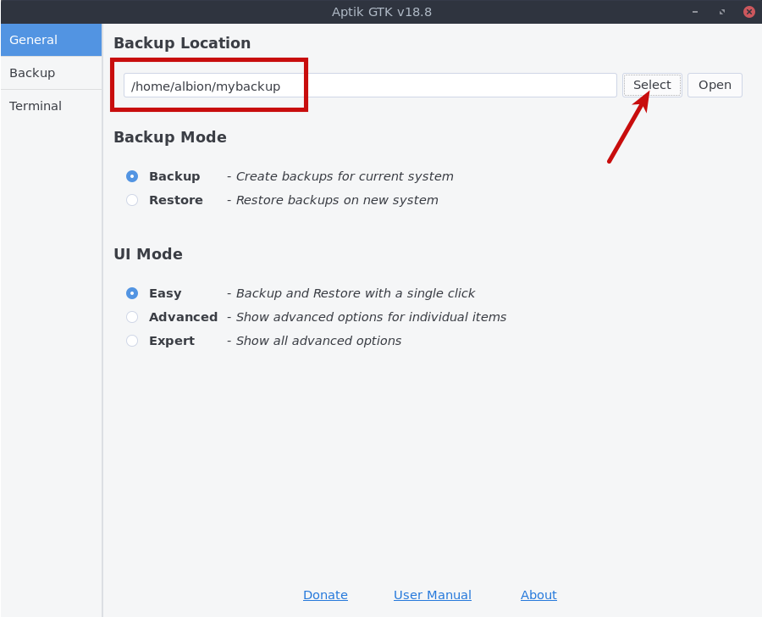
Task: Click the Aptik GTK v18.8 title bar
Action: tap(381, 12)
